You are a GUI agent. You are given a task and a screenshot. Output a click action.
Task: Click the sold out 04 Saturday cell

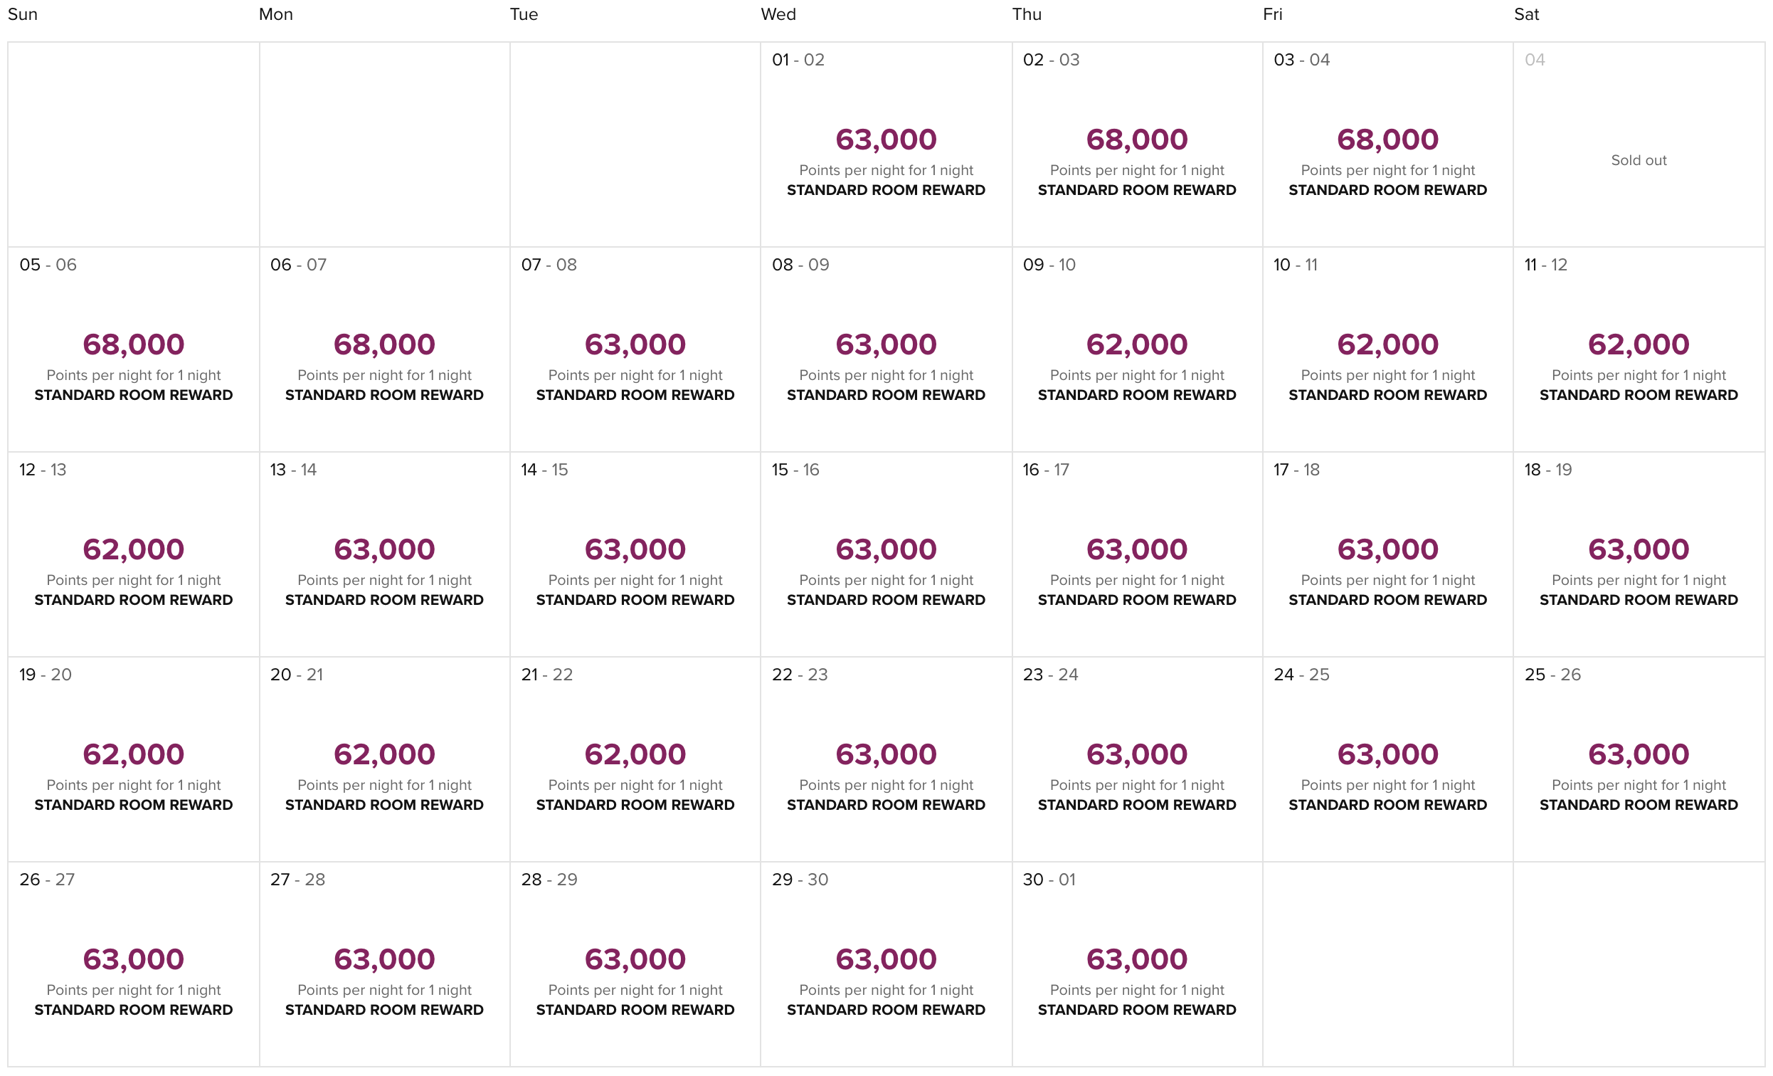[x=1639, y=144]
